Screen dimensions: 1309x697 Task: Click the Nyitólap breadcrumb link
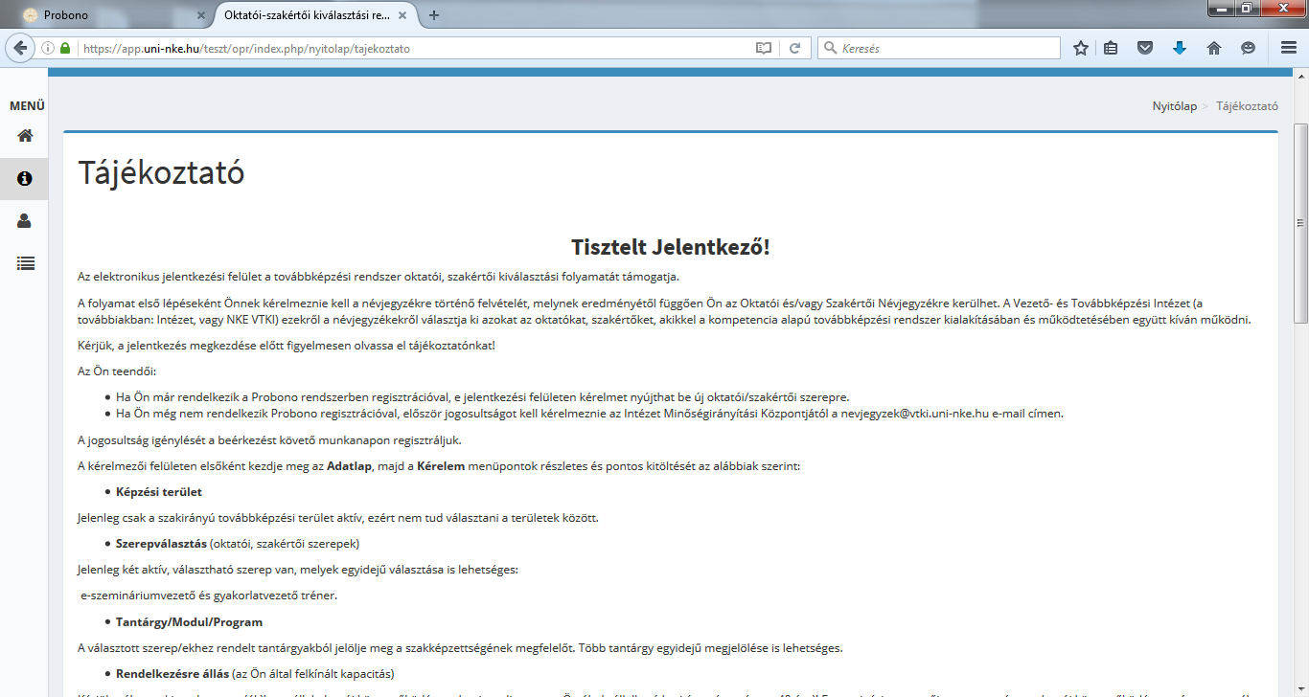(1174, 106)
